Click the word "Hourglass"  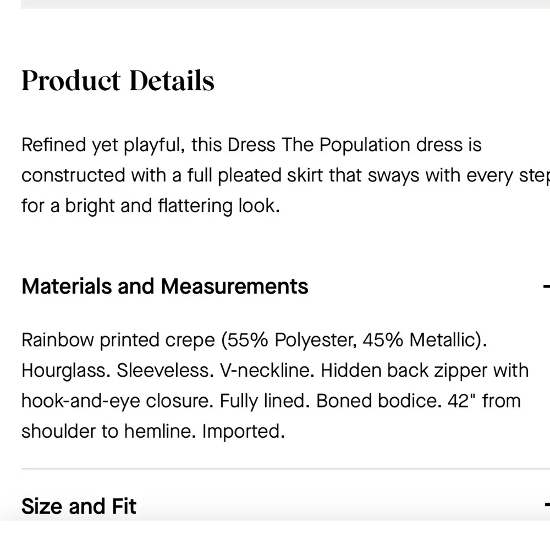pos(65,371)
